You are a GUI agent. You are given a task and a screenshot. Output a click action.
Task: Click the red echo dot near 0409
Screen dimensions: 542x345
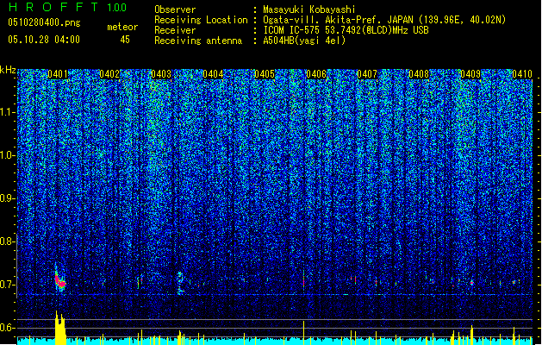pyautogui.click(x=471, y=283)
